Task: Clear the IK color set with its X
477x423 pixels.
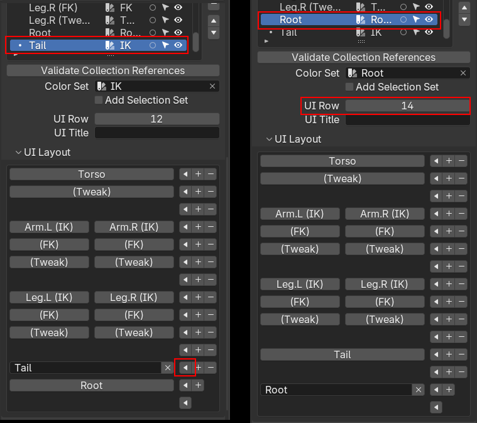Action: (x=212, y=86)
